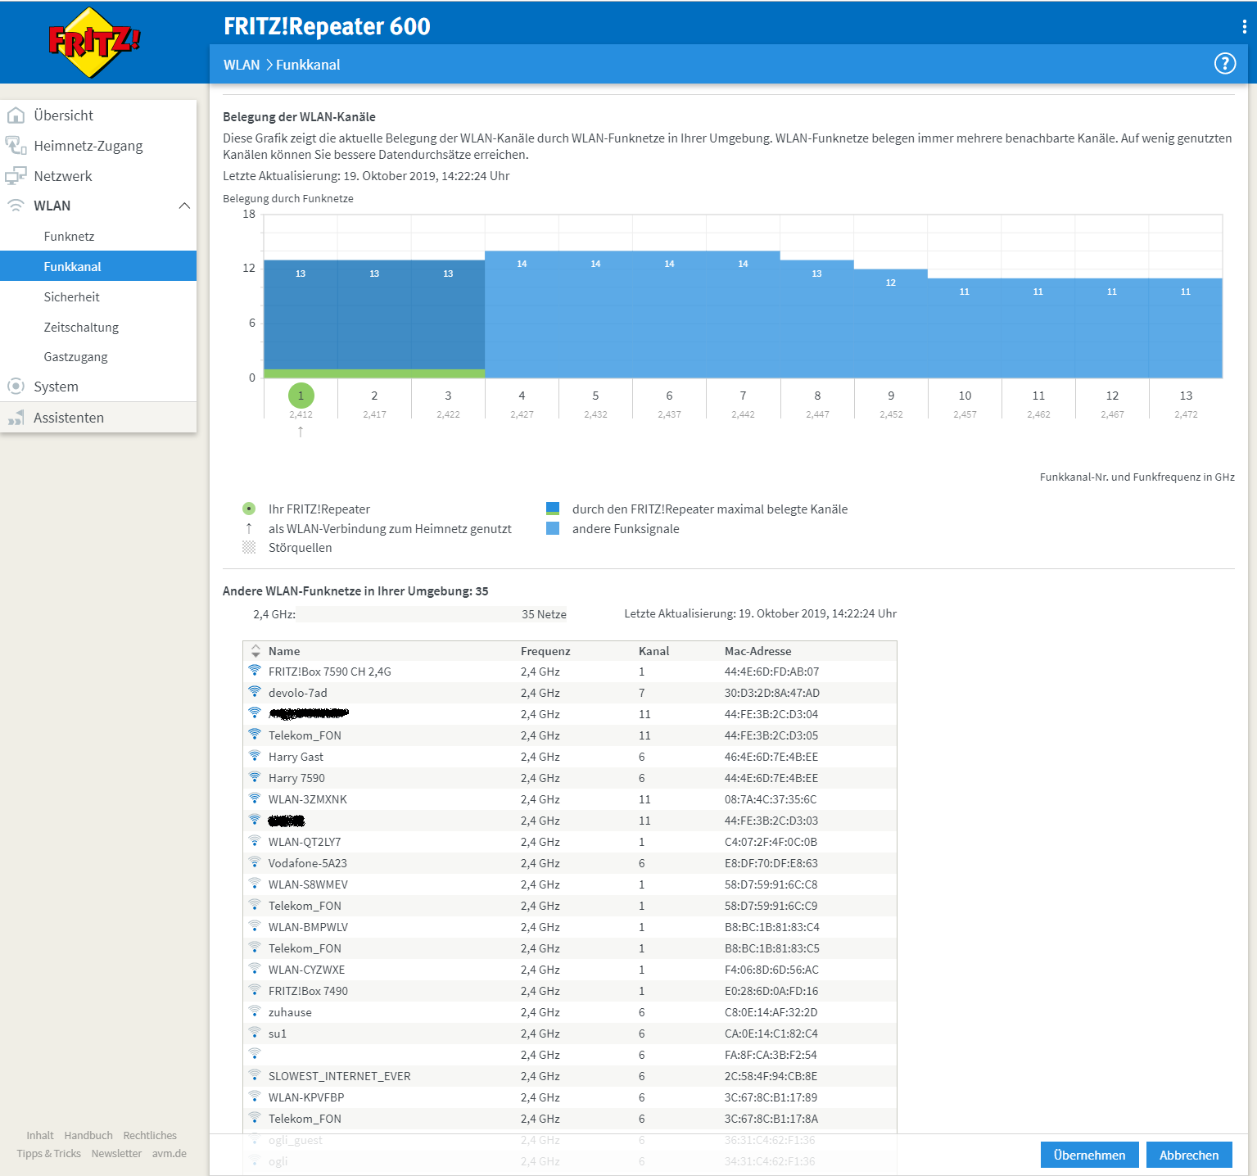This screenshot has width=1257, height=1176.
Task: Click the System gear icon
Action: [x=16, y=387]
